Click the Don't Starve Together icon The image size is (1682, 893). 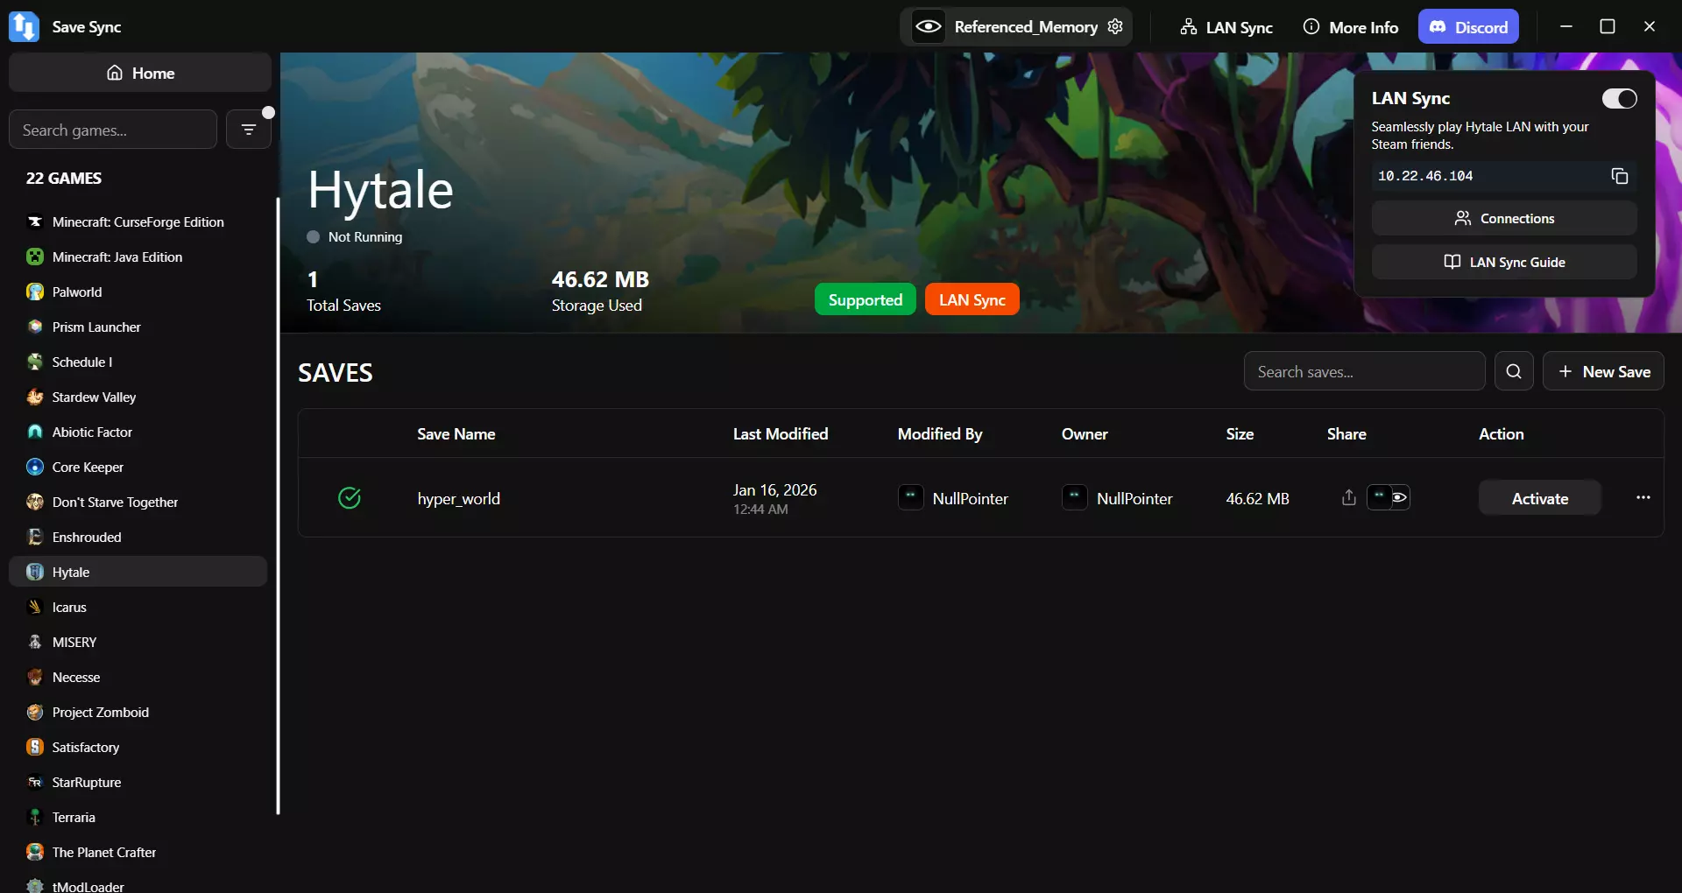tap(35, 502)
